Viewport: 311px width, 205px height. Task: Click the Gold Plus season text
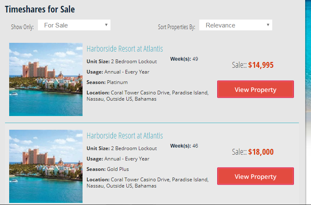118,169
